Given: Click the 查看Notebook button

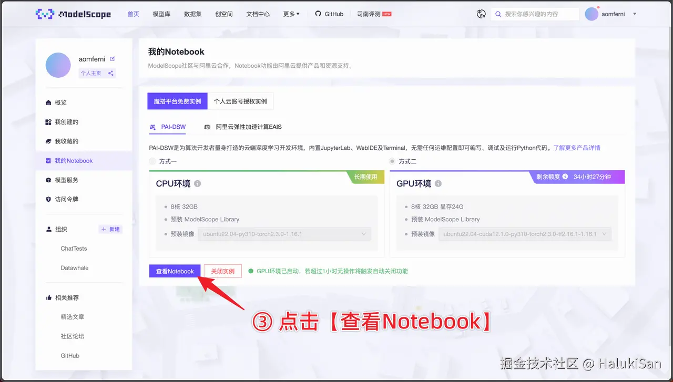Looking at the screenshot, I should click(x=175, y=271).
